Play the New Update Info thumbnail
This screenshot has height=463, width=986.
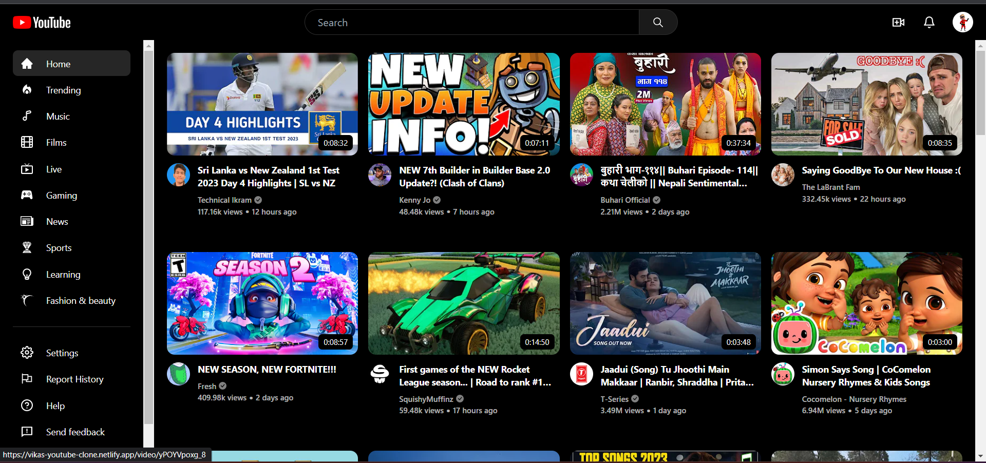(x=464, y=104)
